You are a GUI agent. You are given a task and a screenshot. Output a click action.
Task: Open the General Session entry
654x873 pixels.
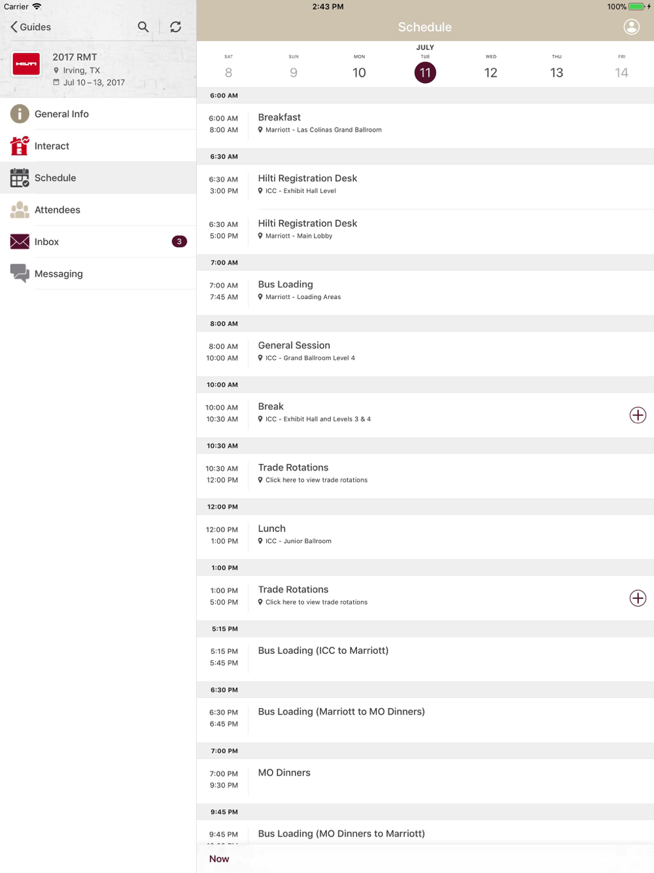[425, 351]
